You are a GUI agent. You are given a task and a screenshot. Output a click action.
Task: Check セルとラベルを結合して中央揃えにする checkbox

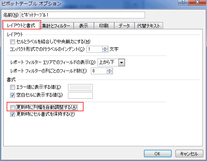[12, 42]
